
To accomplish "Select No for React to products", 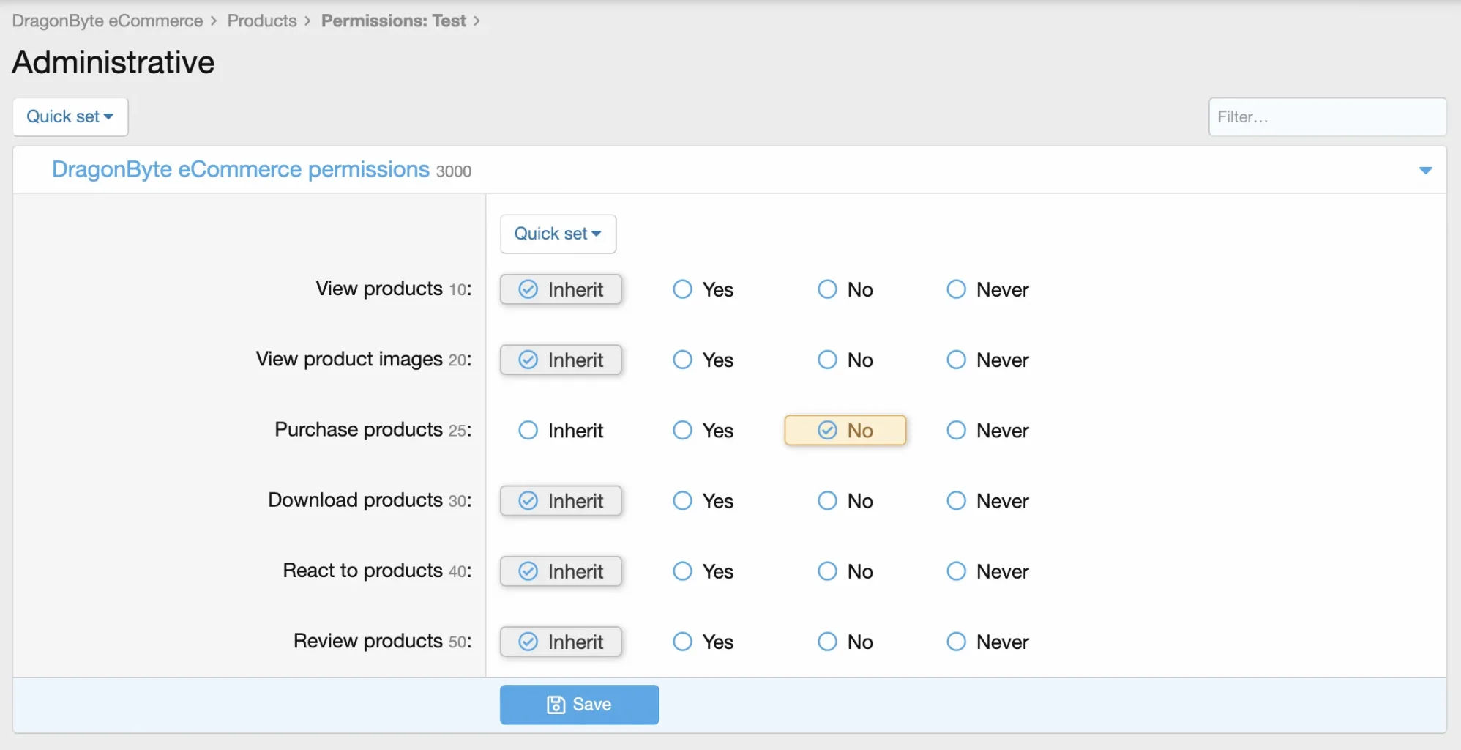I will pyautogui.click(x=845, y=571).
